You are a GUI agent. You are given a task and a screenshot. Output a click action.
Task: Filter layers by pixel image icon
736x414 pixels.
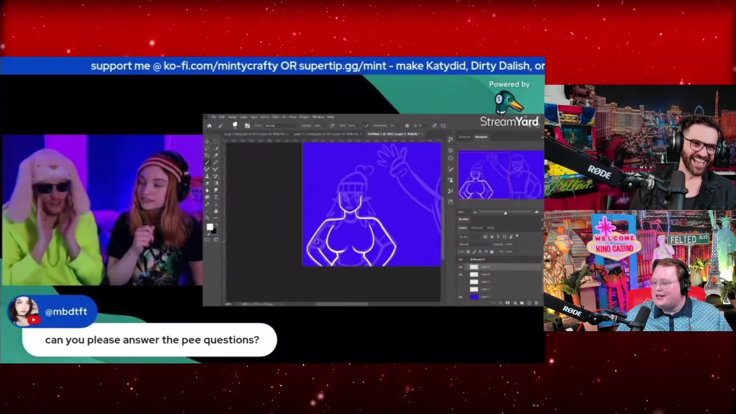pos(485,237)
